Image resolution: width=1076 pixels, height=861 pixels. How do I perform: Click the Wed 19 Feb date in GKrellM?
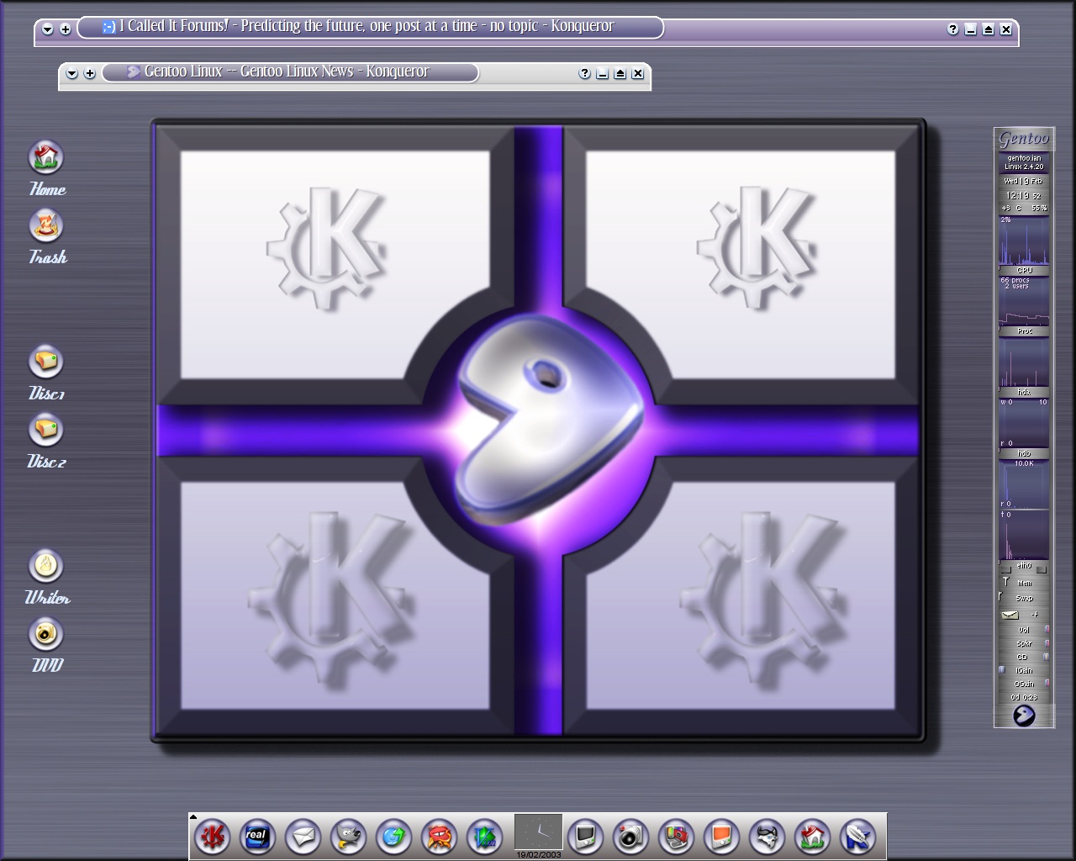pos(1023,181)
